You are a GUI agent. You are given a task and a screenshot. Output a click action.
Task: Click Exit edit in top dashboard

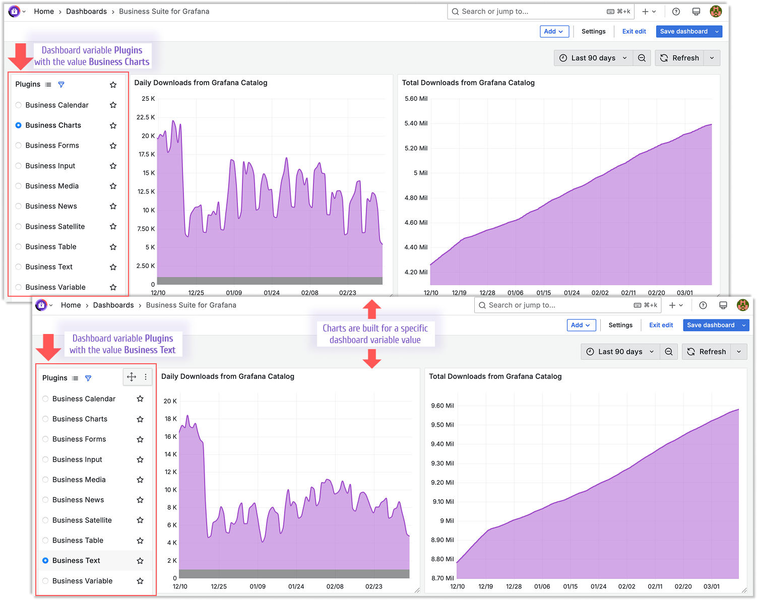coord(634,31)
